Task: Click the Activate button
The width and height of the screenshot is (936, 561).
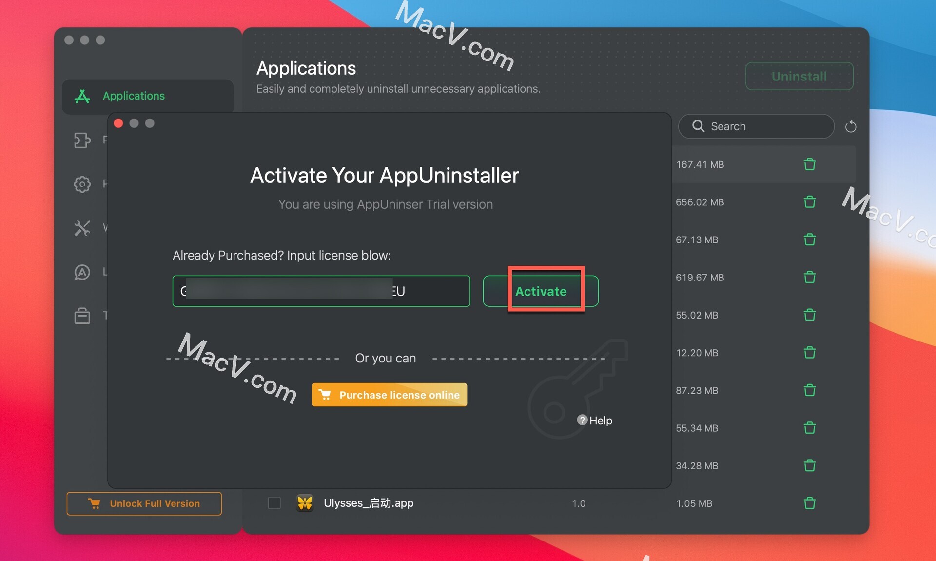Action: pos(541,291)
